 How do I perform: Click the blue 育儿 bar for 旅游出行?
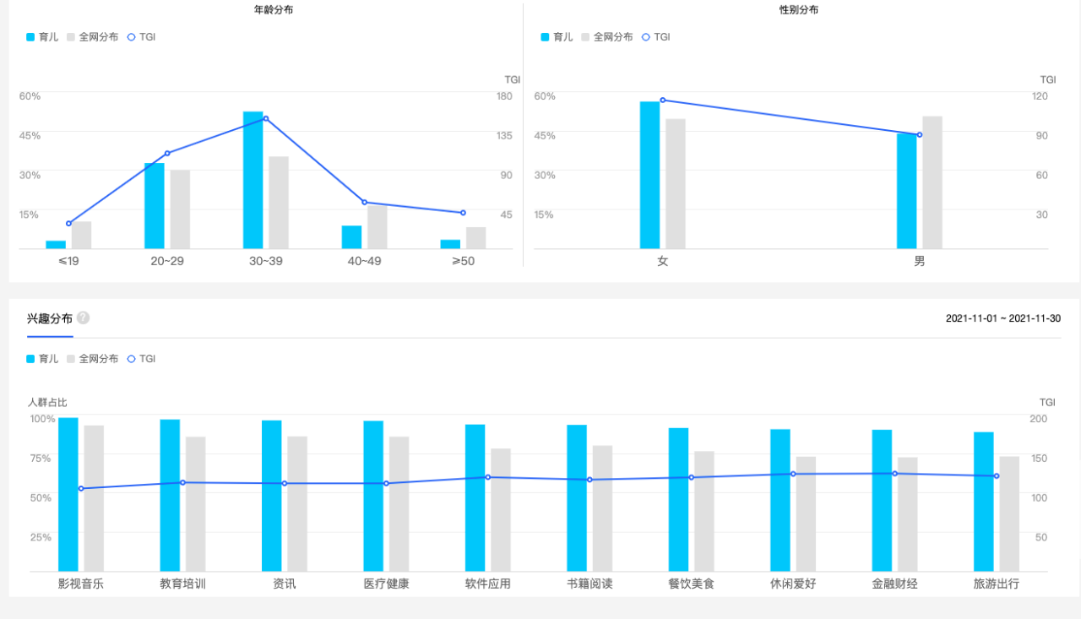pos(984,502)
